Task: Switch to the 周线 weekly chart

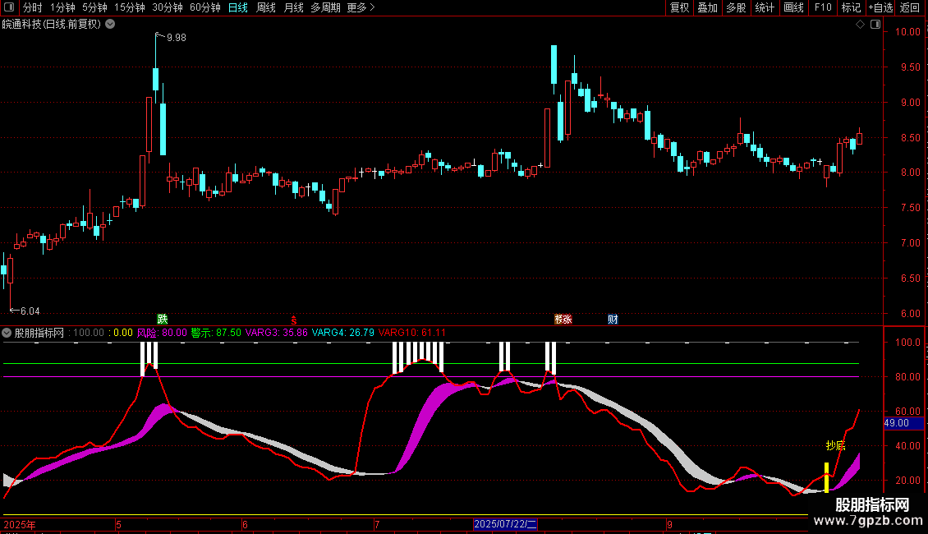Action: click(266, 7)
